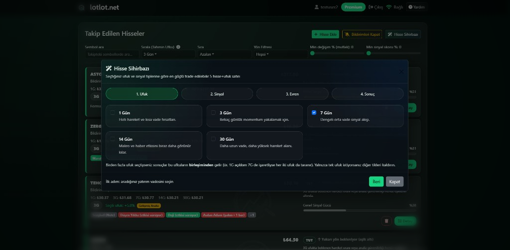Click the Hisse Ekle button
The image size is (510, 250).
pos(325,34)
